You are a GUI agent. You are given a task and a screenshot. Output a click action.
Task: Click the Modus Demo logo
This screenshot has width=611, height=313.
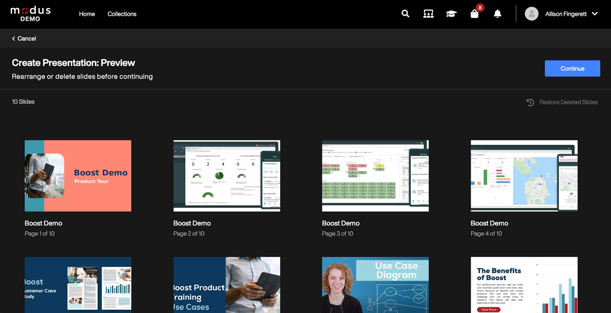[x=31, y=14]
